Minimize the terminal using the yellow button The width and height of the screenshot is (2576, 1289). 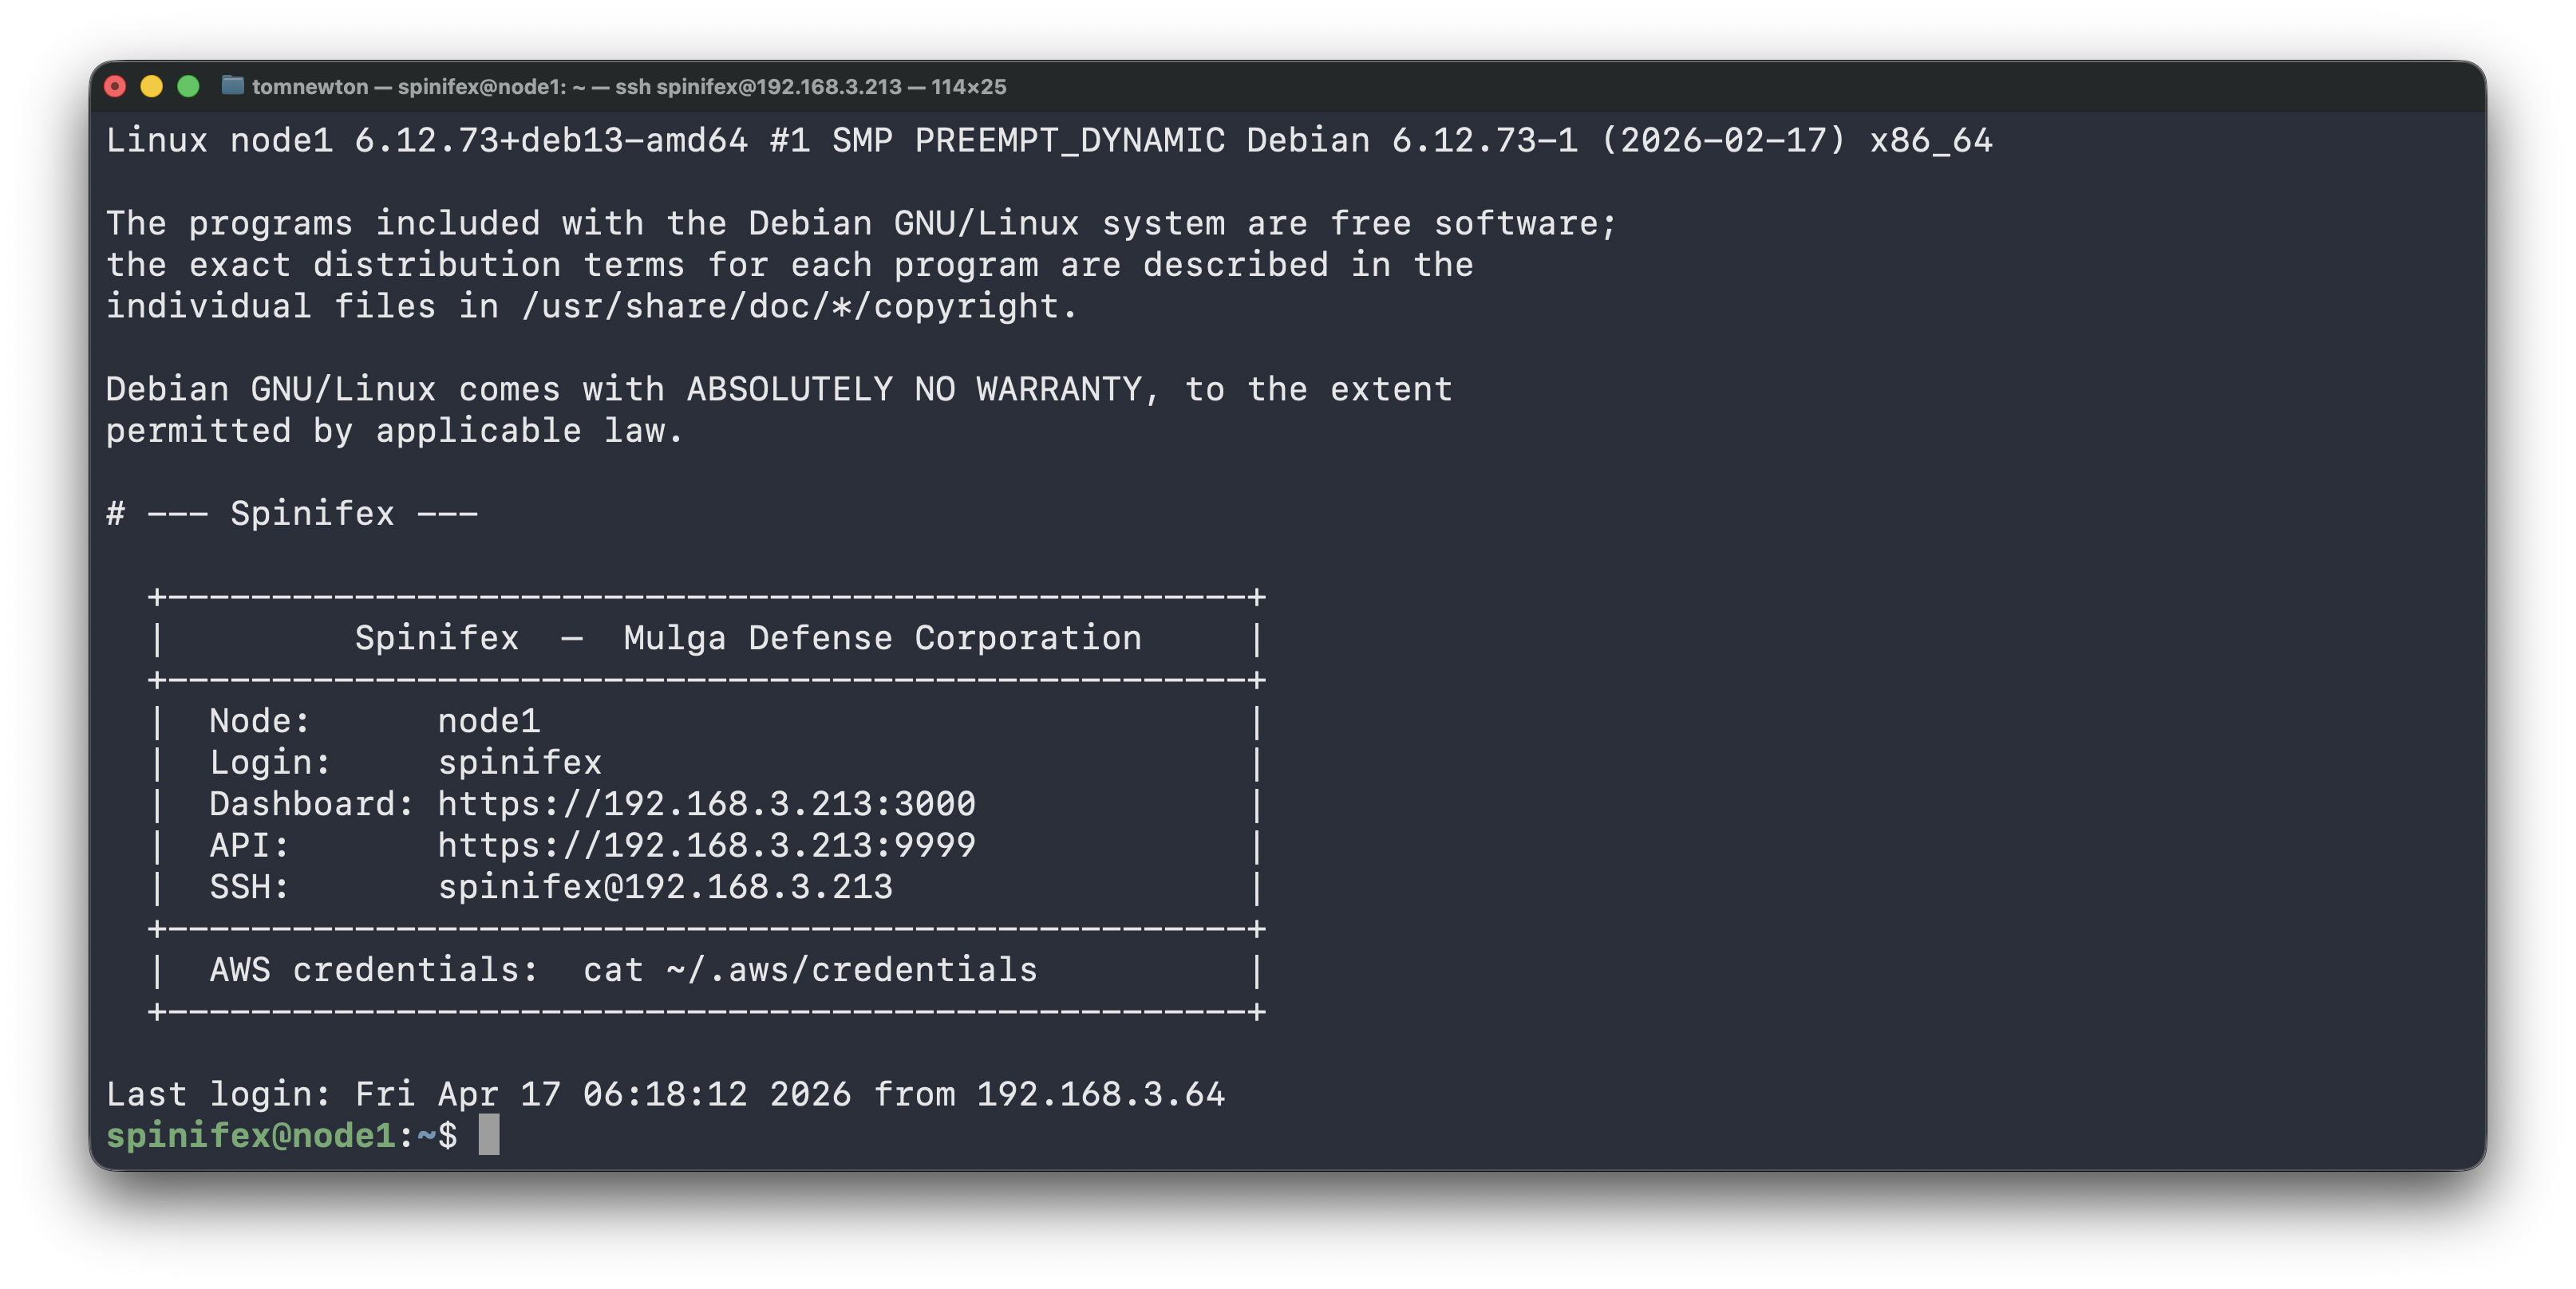(x=152, y=87)
